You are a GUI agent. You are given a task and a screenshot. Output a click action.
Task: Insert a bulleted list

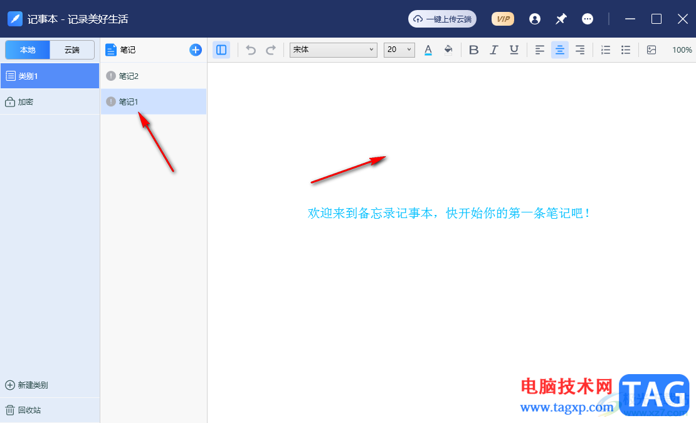click(625, 50)
